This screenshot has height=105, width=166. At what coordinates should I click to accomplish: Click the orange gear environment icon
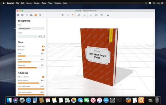click(x=36, y=15)
